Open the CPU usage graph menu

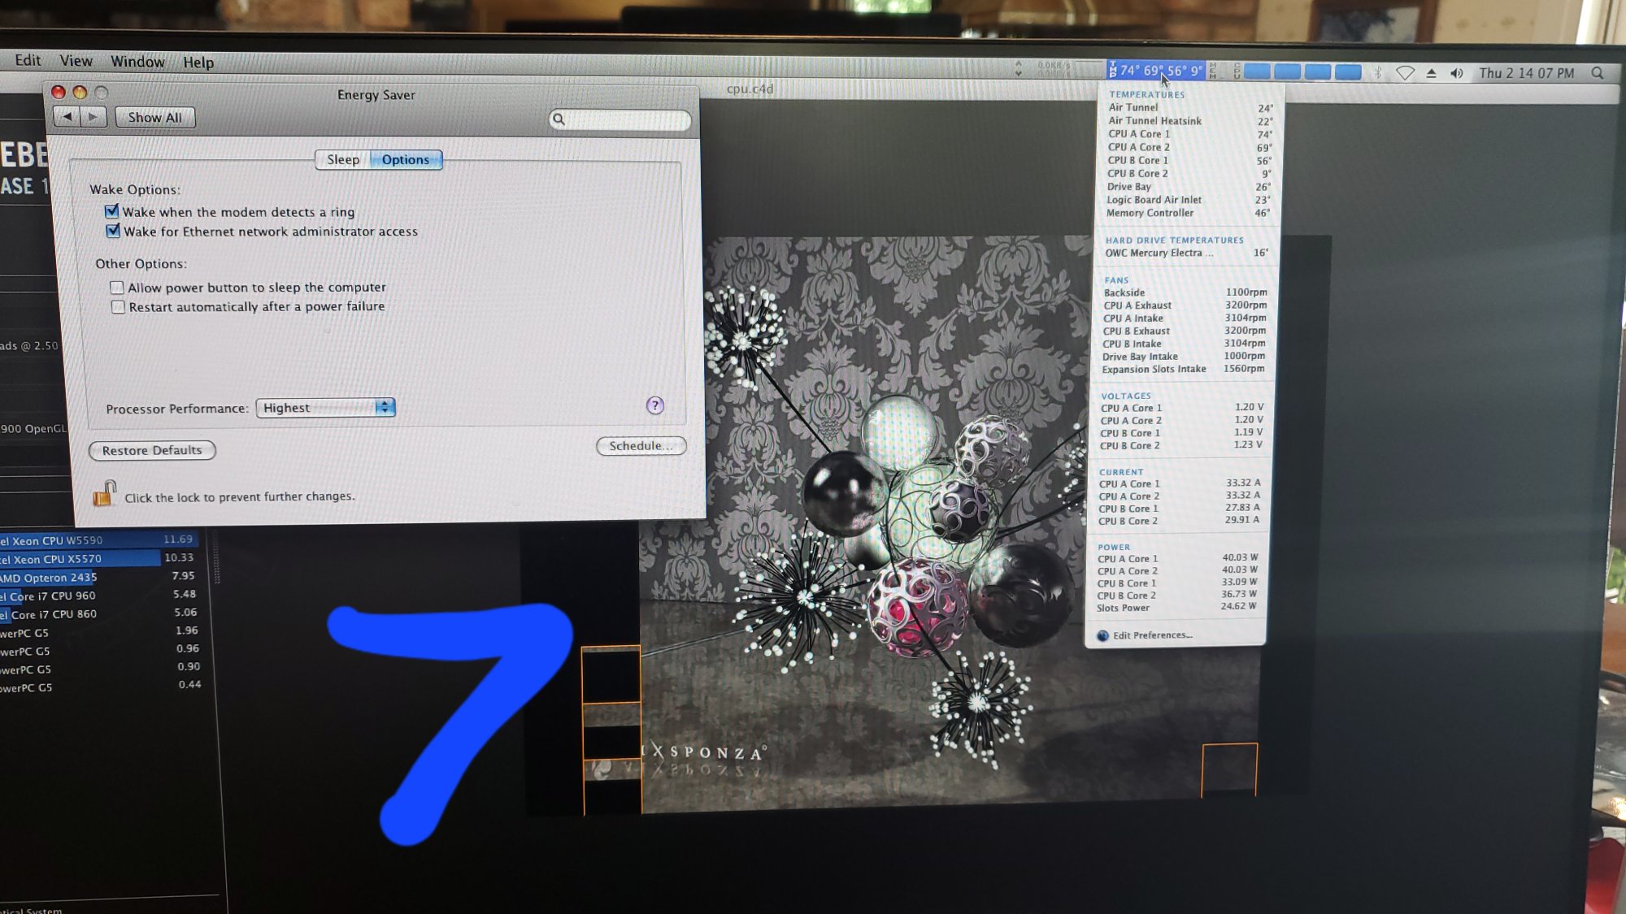coord(1302,72)
